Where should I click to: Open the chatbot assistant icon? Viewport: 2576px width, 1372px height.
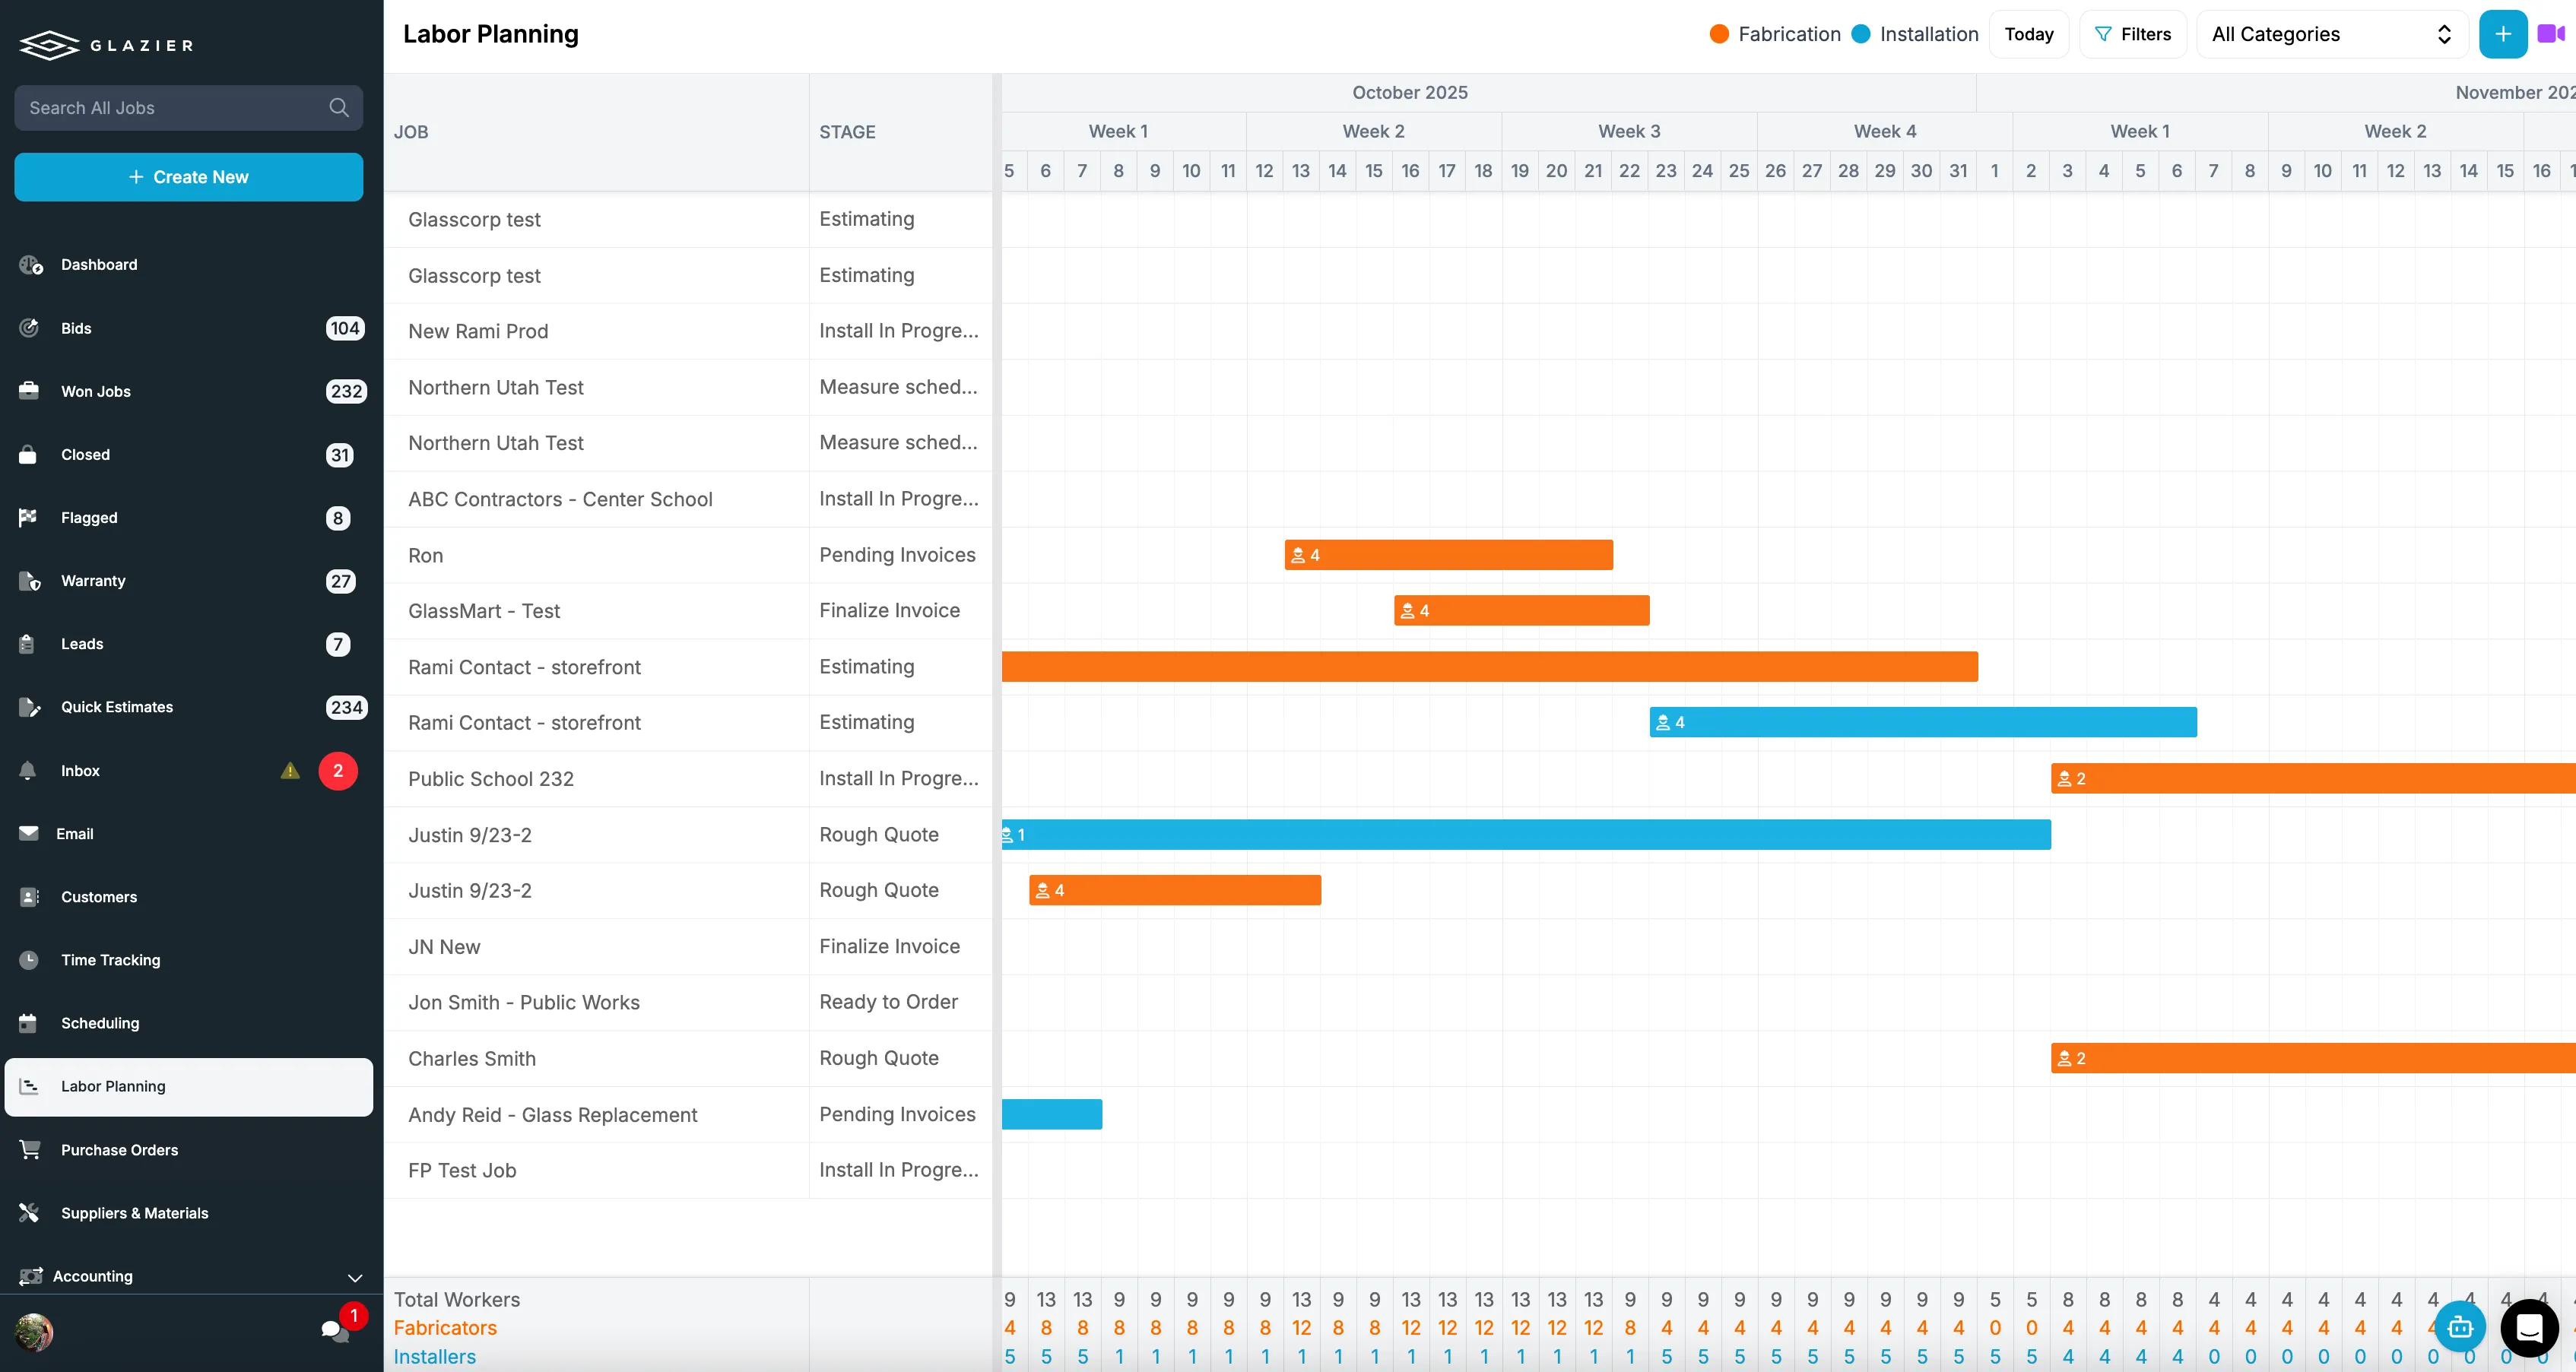2460,1327
